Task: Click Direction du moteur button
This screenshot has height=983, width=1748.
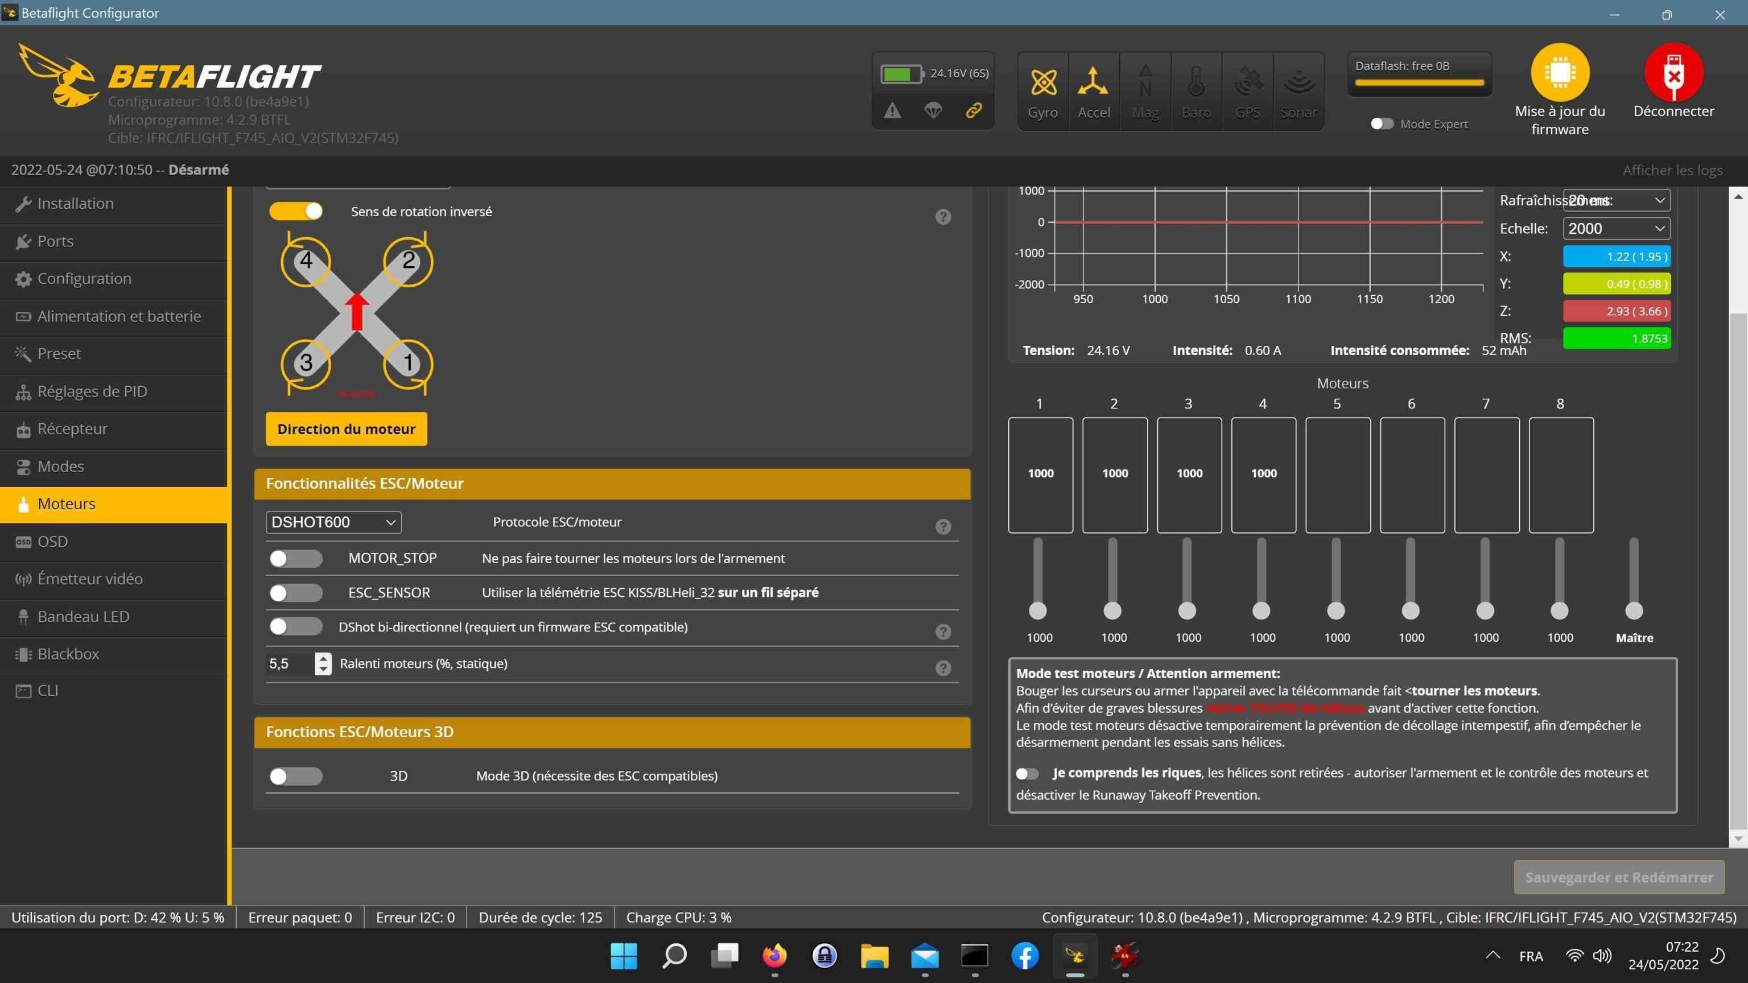Action: (x=346, y=429)
